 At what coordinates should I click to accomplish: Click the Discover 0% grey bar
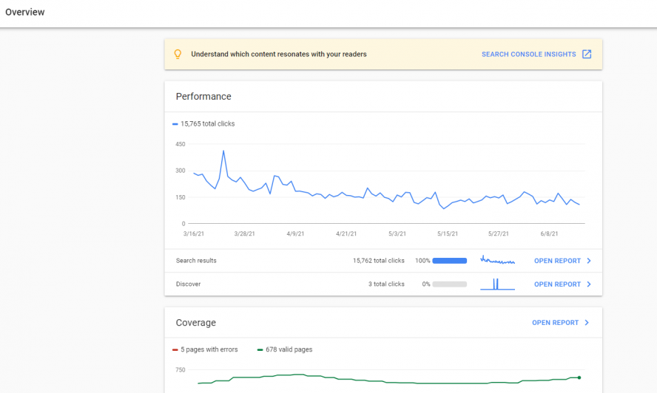pyautogui.click(x=450, y=284)
